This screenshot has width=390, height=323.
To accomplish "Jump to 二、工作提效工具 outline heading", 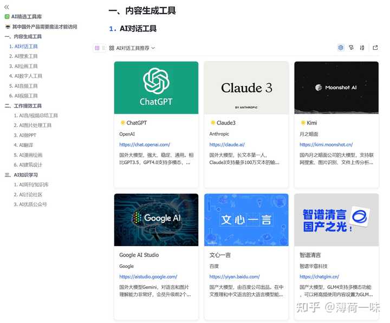I will (x=23, y=106).
